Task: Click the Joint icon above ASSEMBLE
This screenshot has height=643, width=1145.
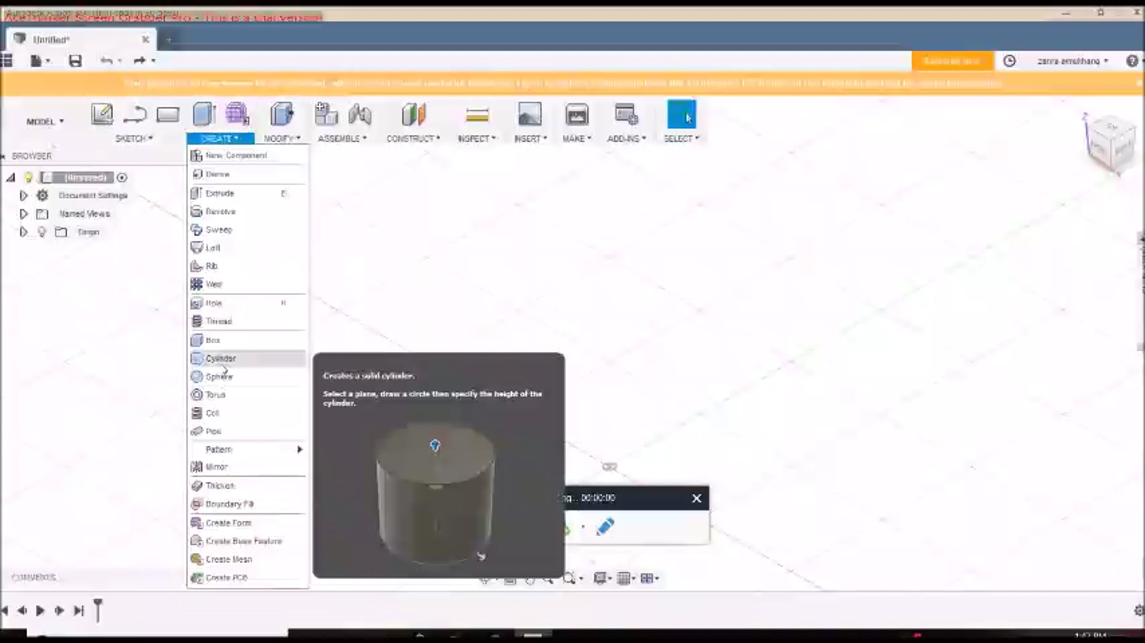Action: 360,115
